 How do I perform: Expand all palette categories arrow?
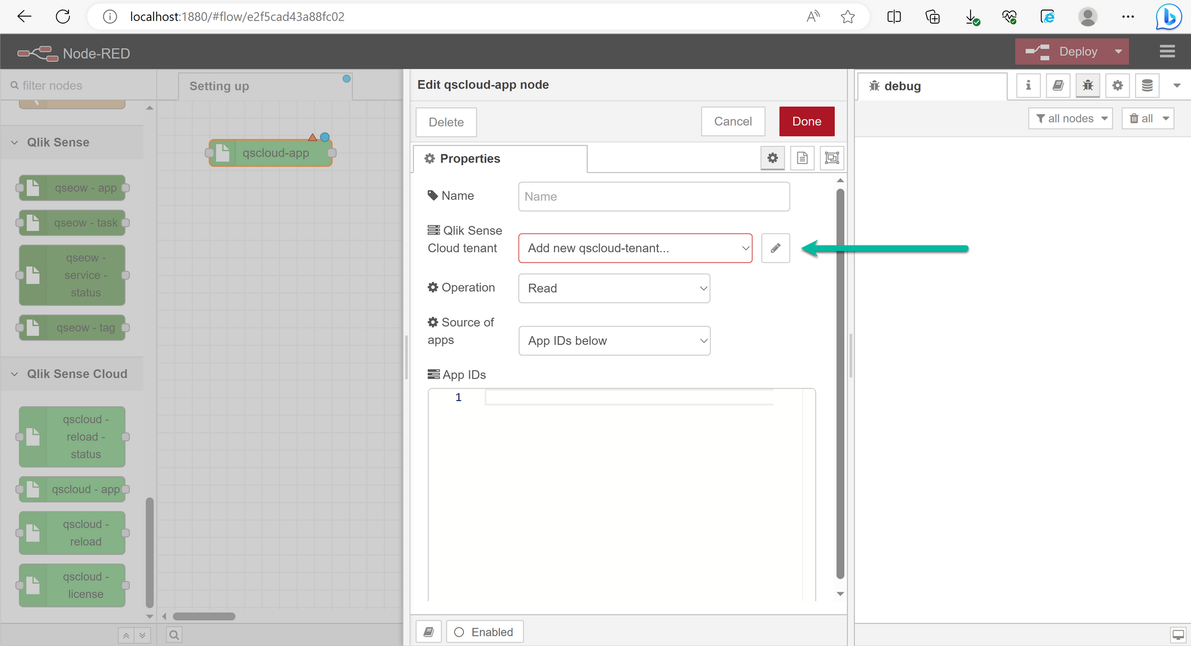[142, 636]
